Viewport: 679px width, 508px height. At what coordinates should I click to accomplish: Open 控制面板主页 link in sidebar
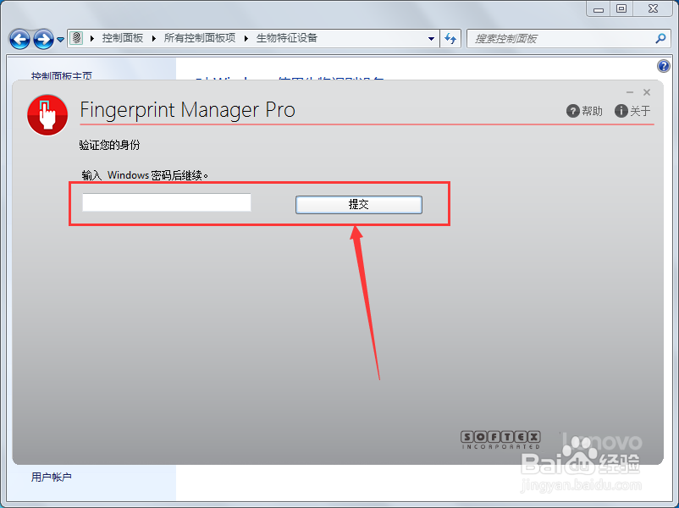[x=62, y=76]
